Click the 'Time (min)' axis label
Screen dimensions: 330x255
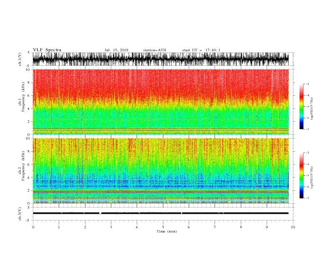click(167, 231)
